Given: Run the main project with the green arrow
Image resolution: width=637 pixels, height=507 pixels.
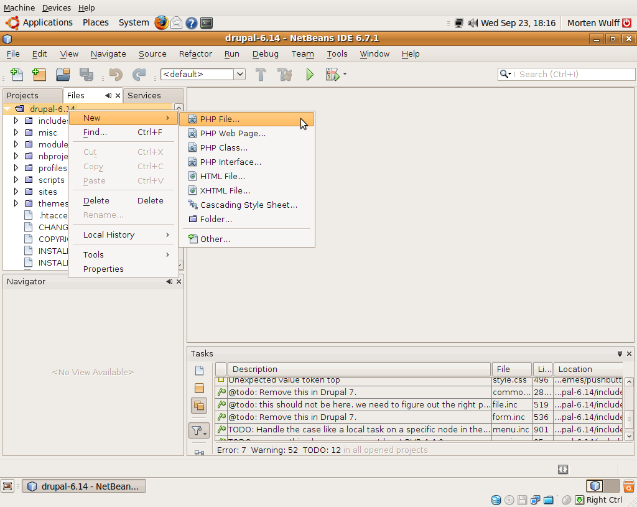Looking at the screenshot, I should 310,75.
